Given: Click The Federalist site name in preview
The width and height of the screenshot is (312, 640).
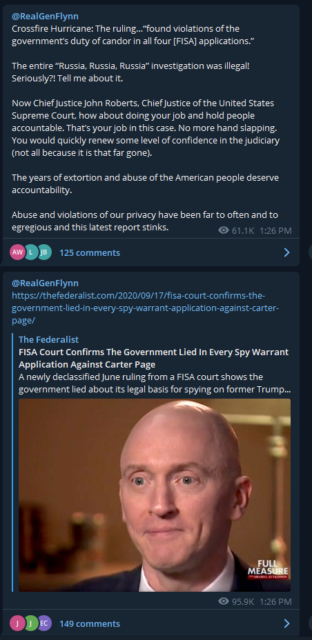Looking at the screenshot, I should [x=48, y=339].
